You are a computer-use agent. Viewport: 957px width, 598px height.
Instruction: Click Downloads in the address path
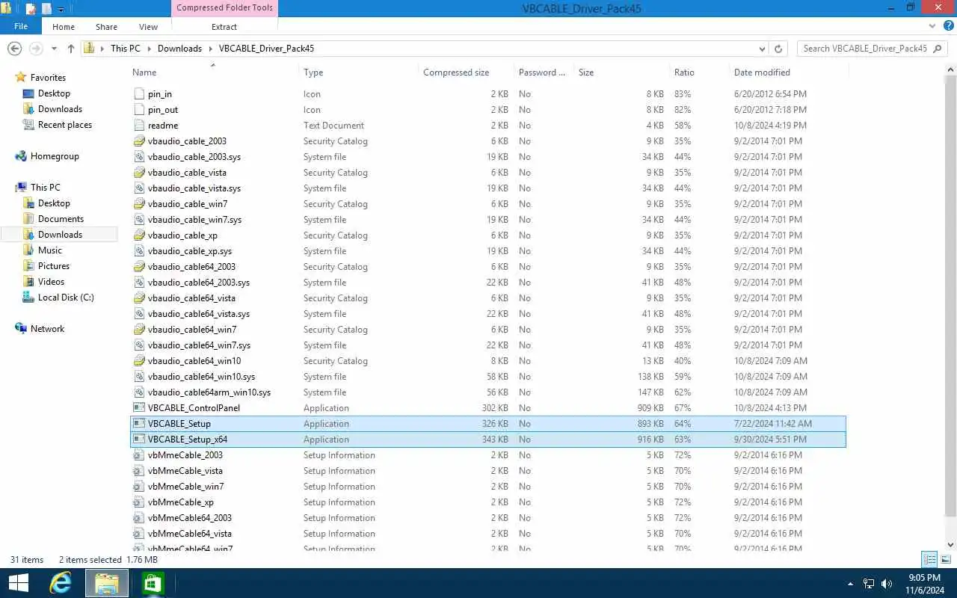[179, 49]
